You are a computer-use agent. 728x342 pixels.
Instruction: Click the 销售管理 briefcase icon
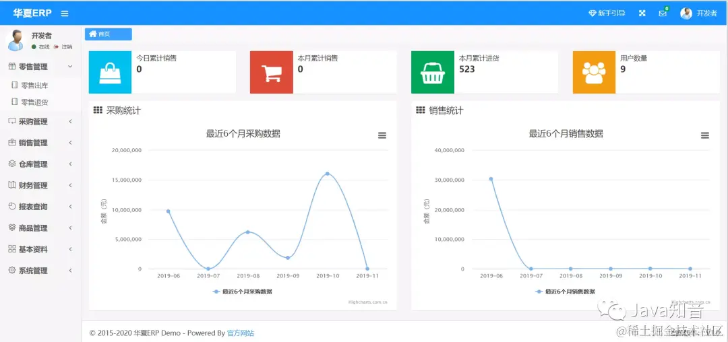pyautogui.click(x=13, y=142)
